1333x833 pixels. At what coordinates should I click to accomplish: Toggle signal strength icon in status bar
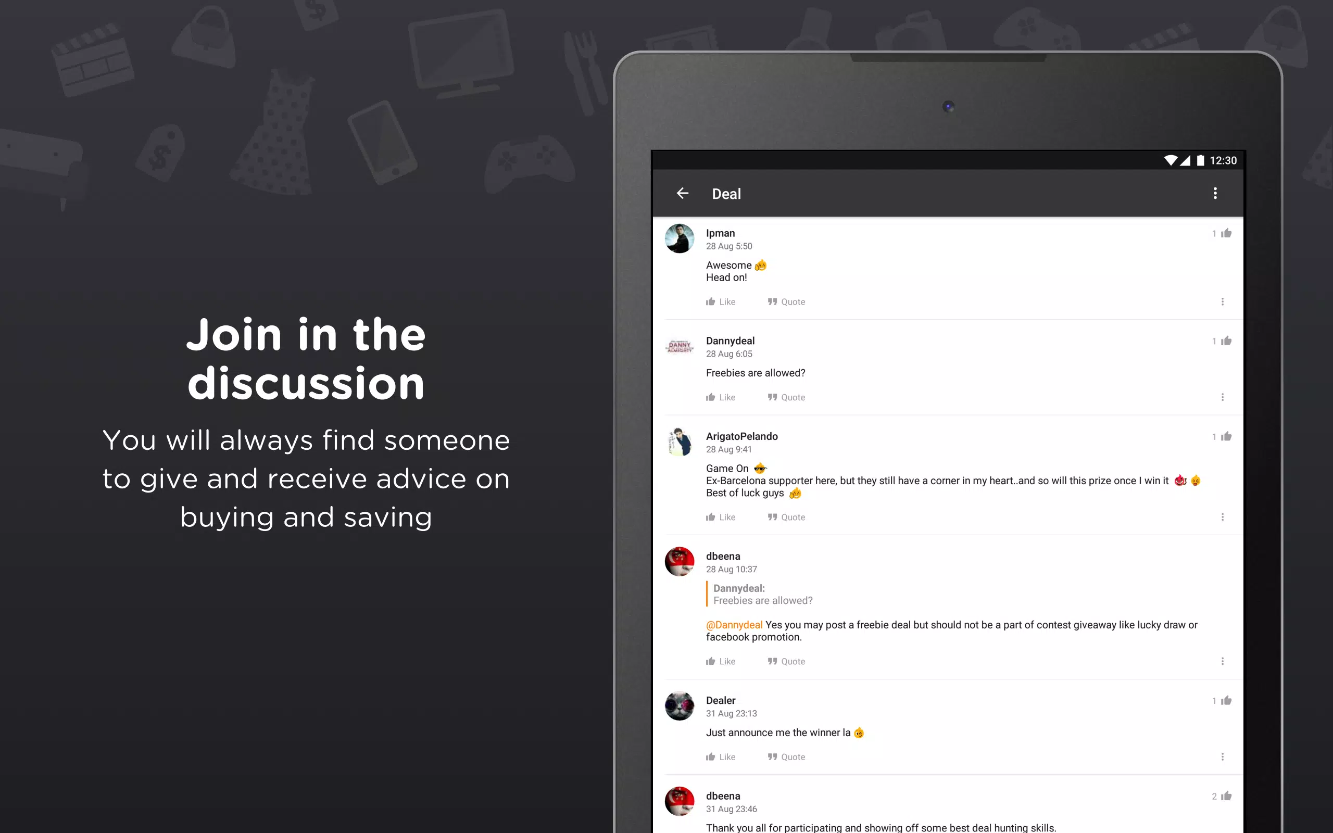(1188, 159)
